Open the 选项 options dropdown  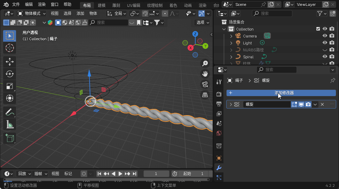[x=203, y=23]
